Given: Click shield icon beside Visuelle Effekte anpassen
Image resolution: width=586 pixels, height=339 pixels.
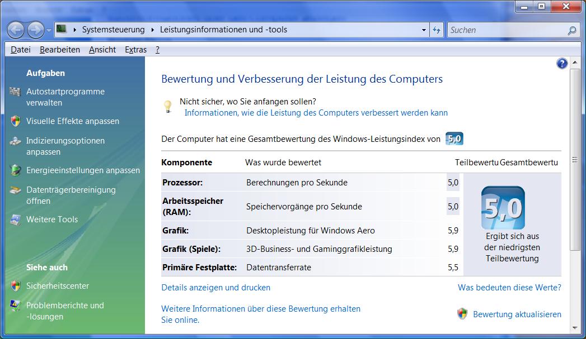Looking at the screenshot, I should (15, 121).
